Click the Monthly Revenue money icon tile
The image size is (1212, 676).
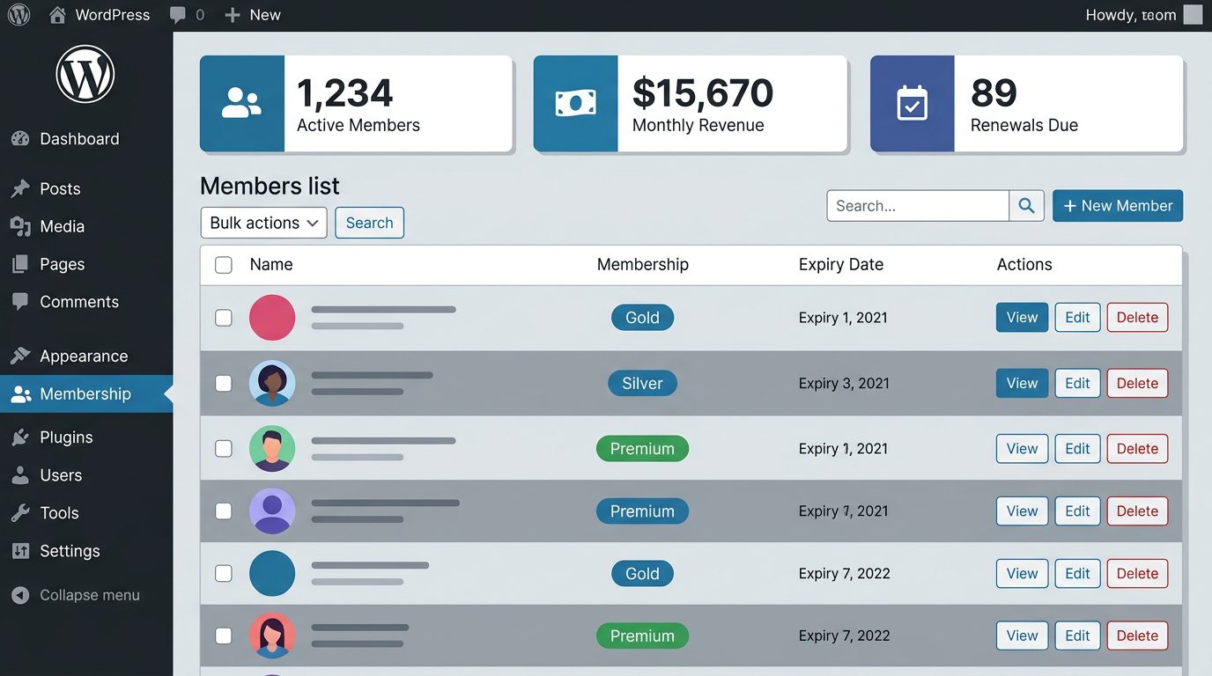pos(576,104)
